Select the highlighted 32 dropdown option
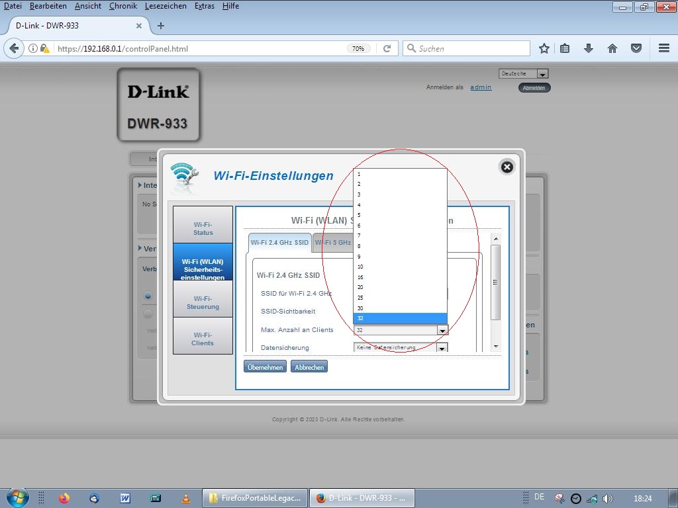 click(400, 318)
